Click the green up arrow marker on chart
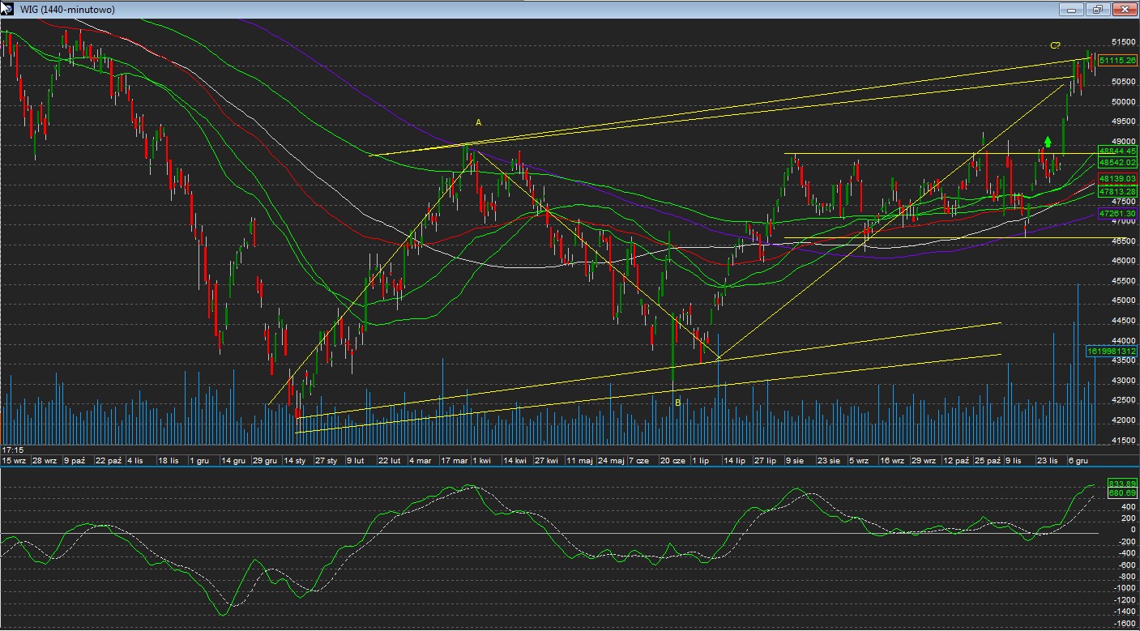1140x631 pixels. coord(1048,143)
